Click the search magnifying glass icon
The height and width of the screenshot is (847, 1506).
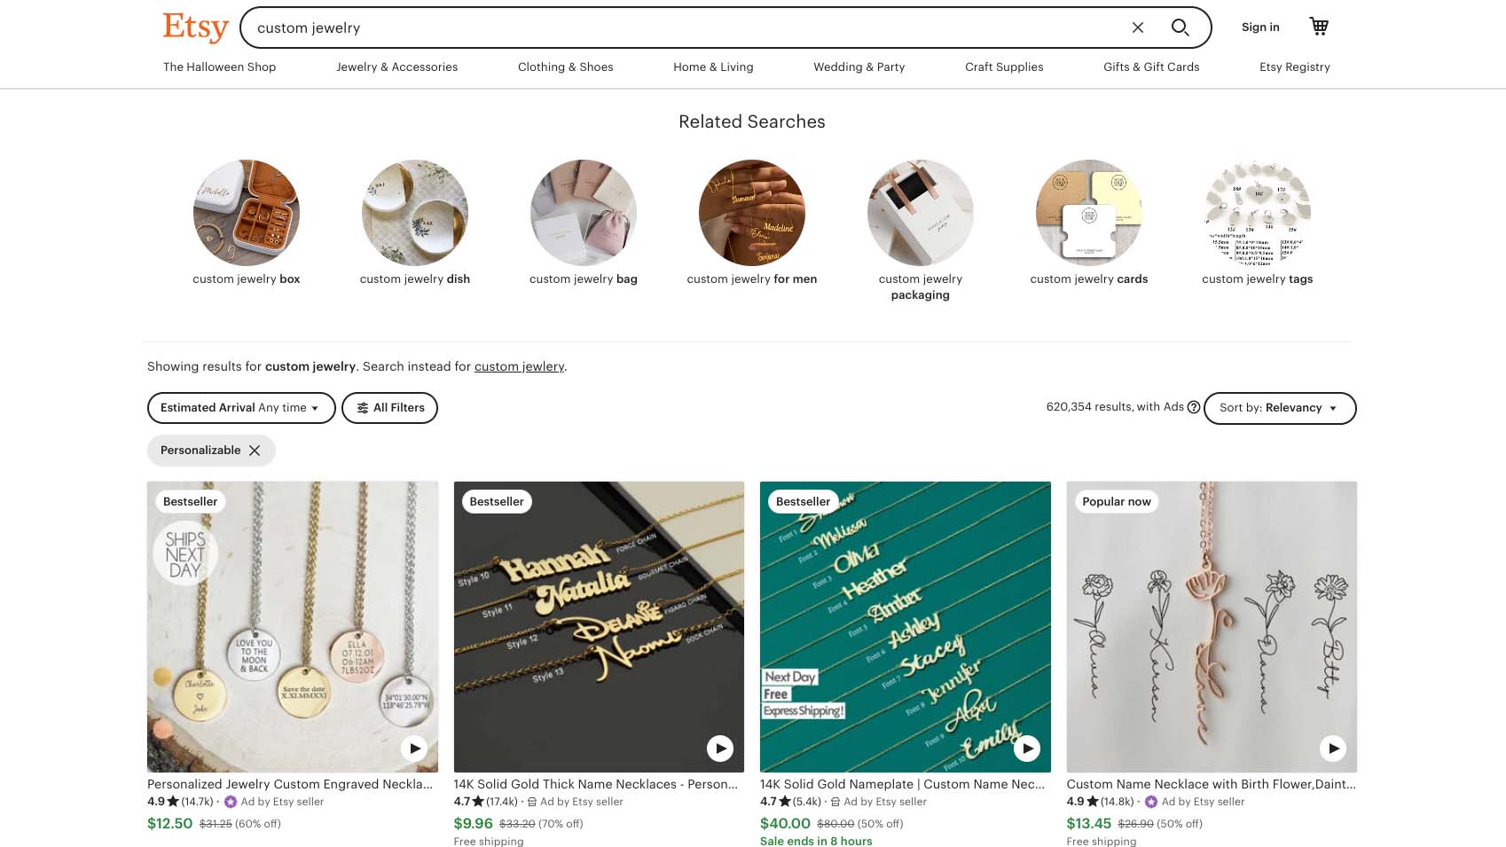[x=1180, y=27]
